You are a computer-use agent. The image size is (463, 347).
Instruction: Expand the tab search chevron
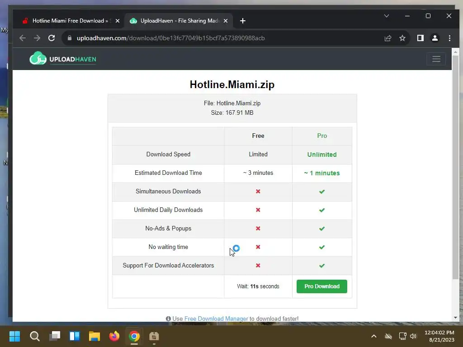click(387, 16)
